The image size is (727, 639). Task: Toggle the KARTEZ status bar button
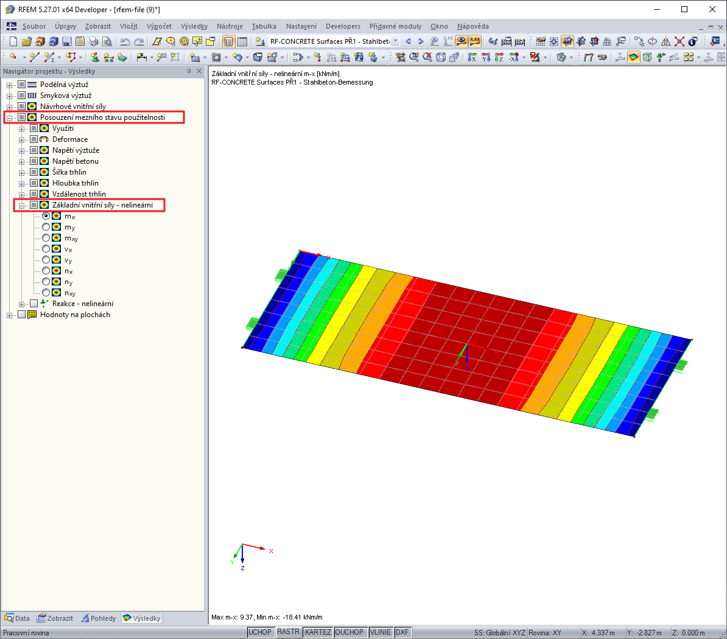click(x=318, y=632)
